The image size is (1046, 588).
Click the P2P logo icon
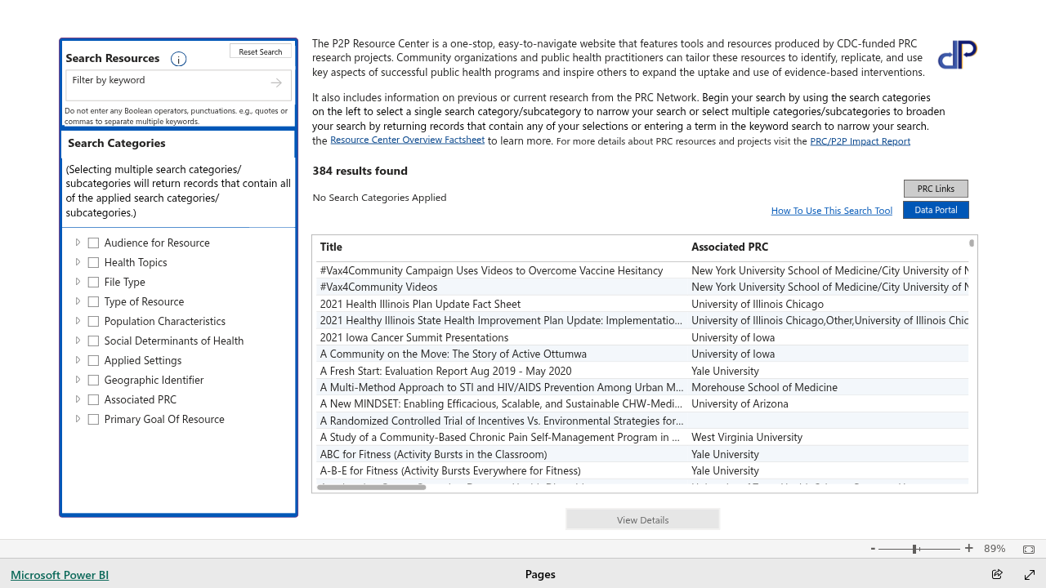[x=957, y=55]
